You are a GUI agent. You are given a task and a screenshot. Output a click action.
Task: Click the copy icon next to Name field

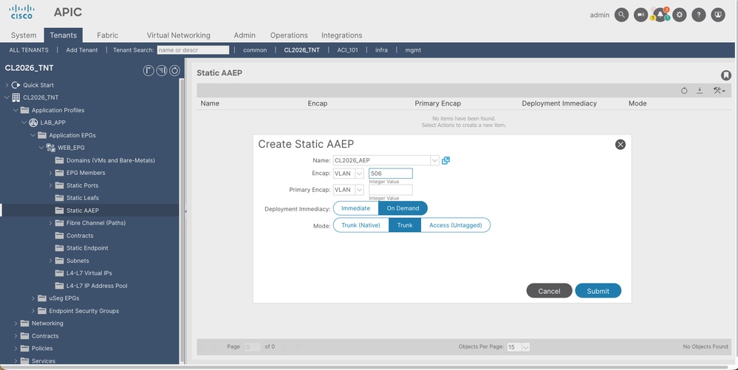pos(445,160)
